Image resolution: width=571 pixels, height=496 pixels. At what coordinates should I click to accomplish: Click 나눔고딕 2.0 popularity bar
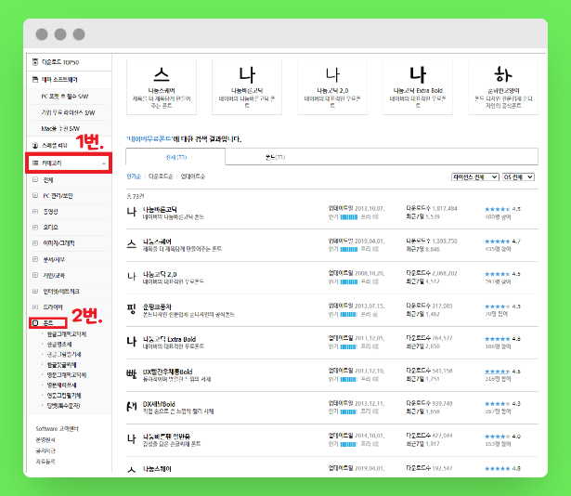[x=349, y=281]
